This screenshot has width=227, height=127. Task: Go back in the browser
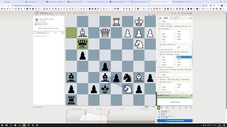[2, 6]
